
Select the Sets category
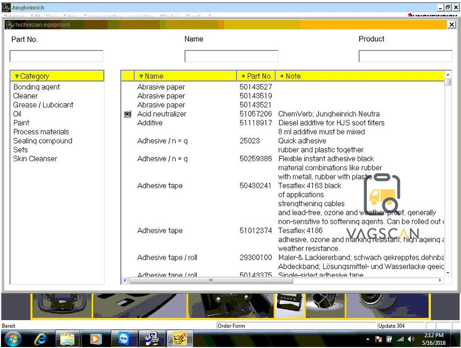(x=20, y=150)
